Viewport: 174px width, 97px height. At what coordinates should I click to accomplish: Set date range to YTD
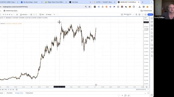pyautogui.click(x=5, y=90)
